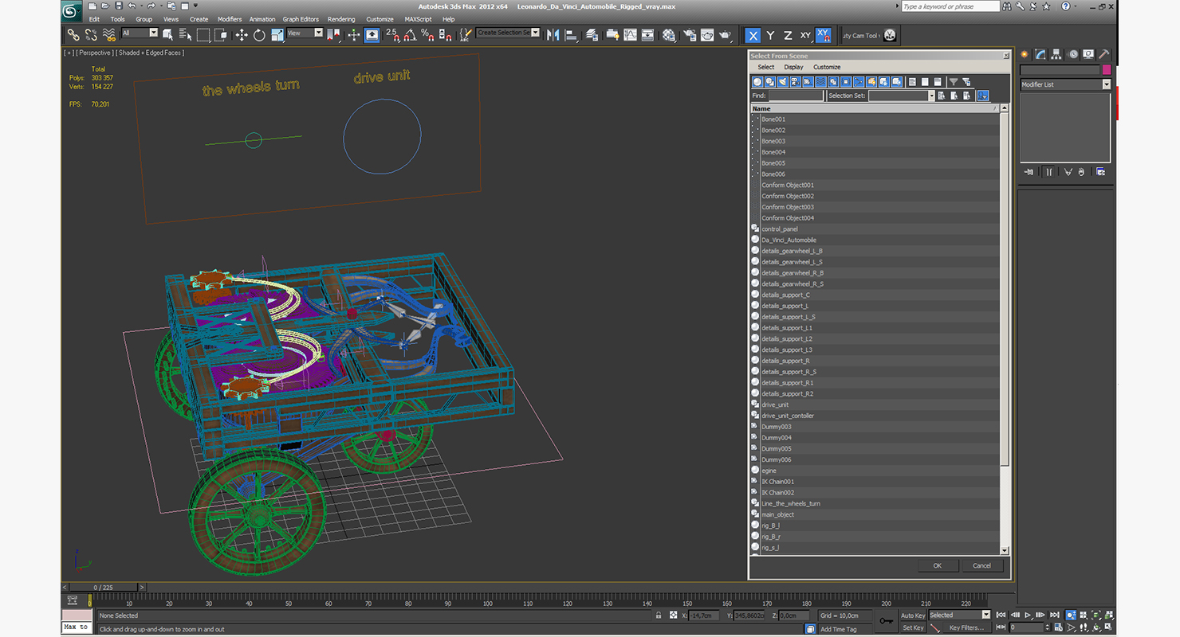Toggle Spinner Snap

pos(445,35)
